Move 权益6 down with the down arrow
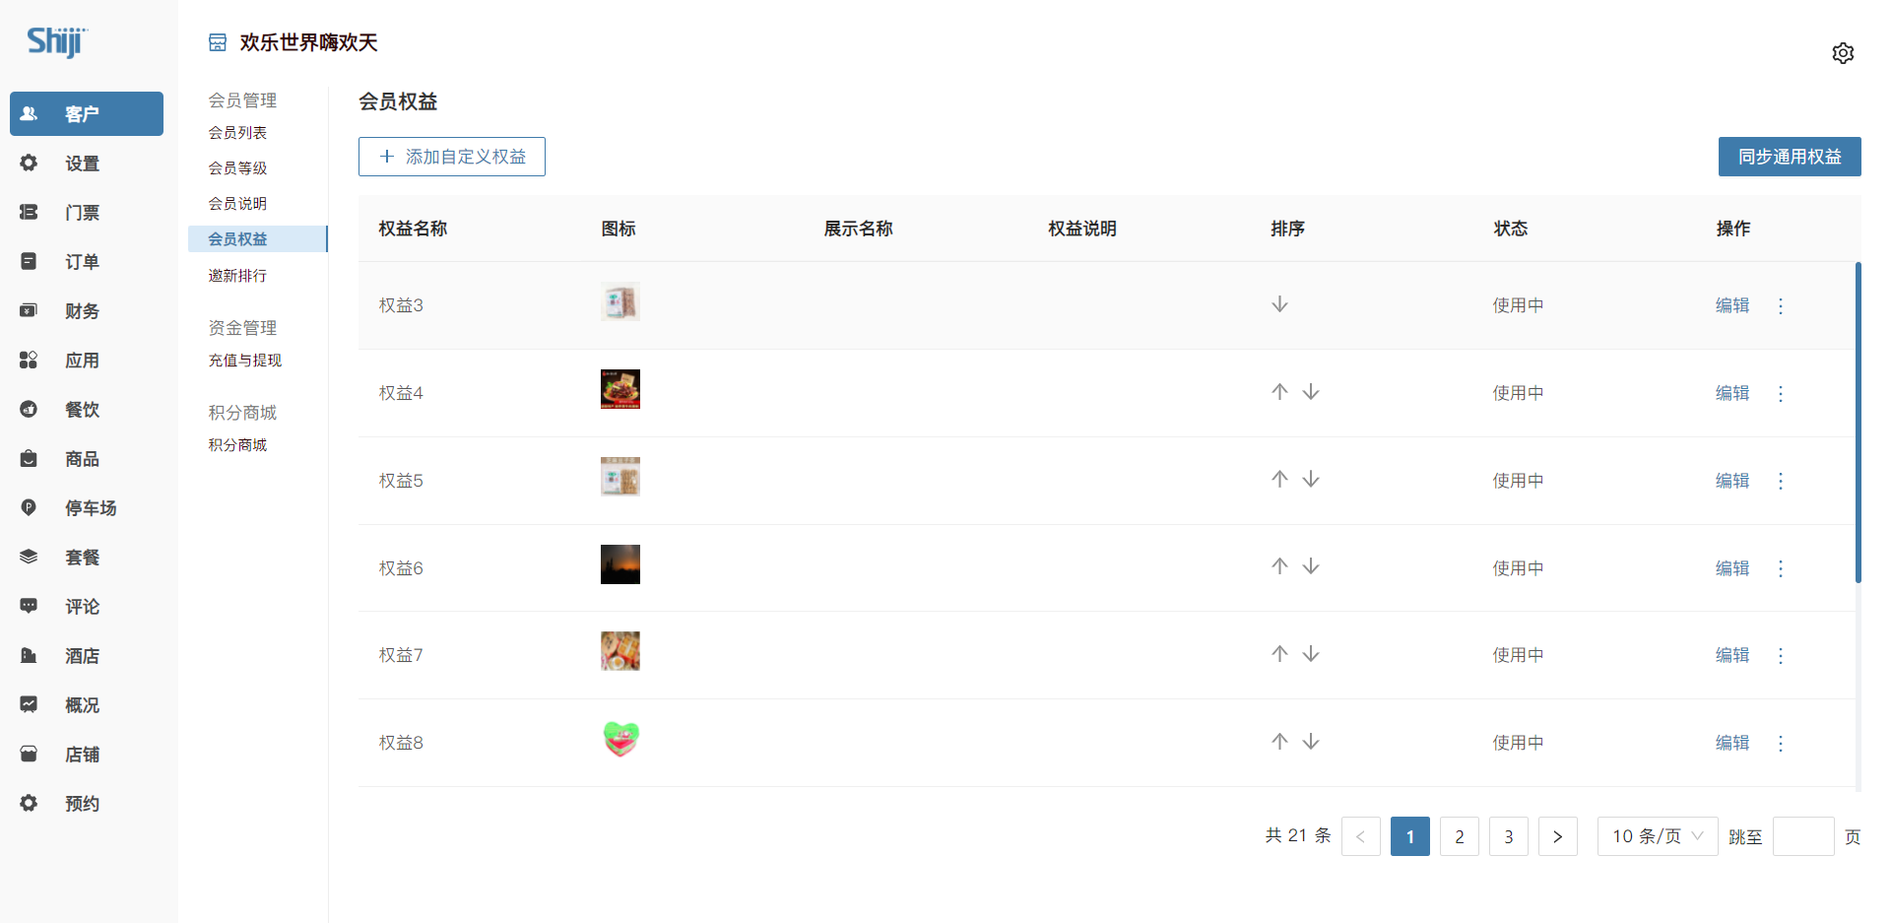The image size is (1891, 923). pos(1311,567)
